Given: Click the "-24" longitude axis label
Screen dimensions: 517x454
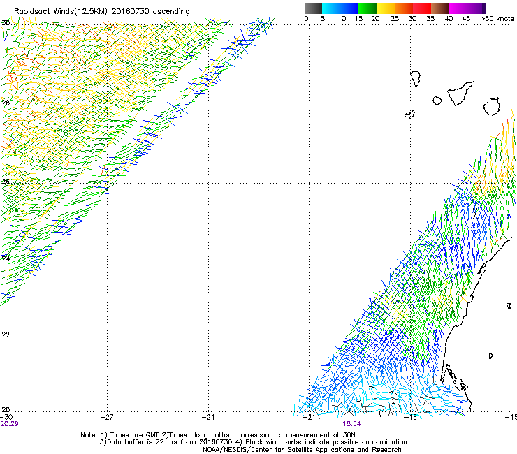Looking at the screenshot, I should (x=208, y=417).
